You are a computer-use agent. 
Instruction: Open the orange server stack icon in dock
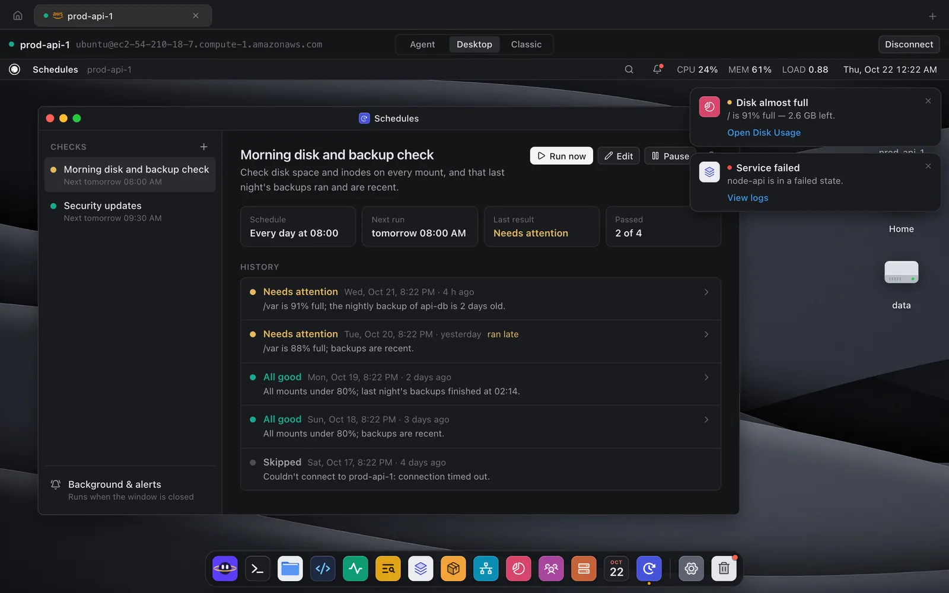(x=584, y=569)
